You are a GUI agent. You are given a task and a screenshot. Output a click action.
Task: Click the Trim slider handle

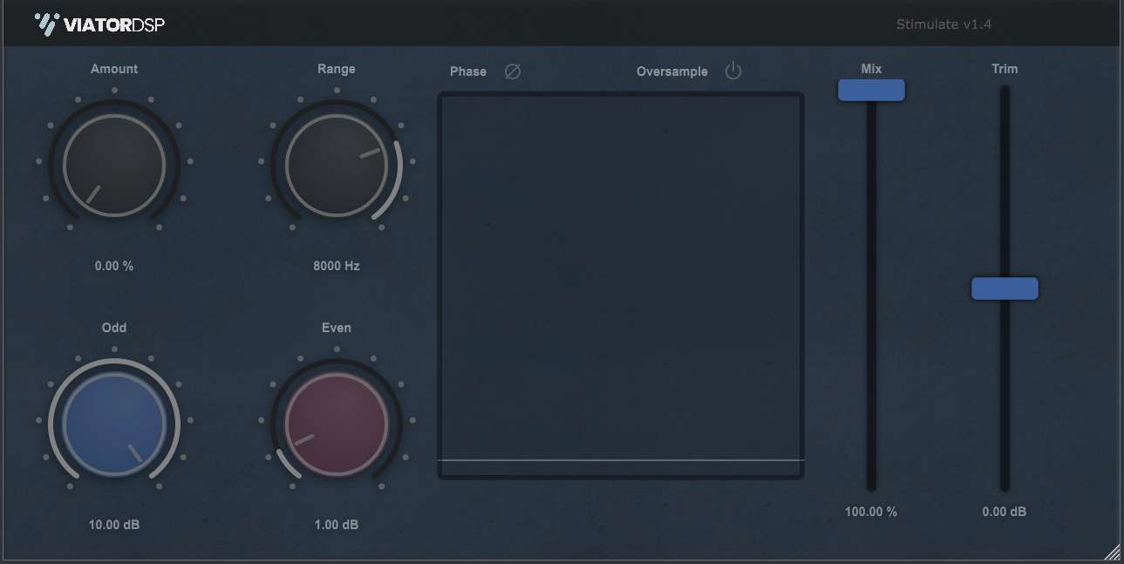(x=1005, y=289)
